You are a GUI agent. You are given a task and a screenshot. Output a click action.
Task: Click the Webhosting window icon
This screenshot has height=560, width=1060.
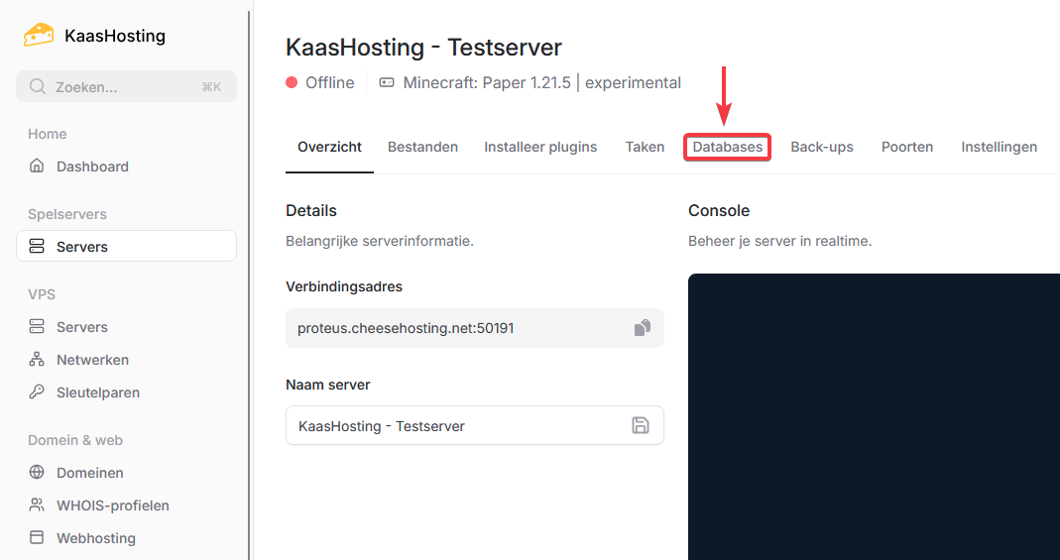tap(37, 538)
